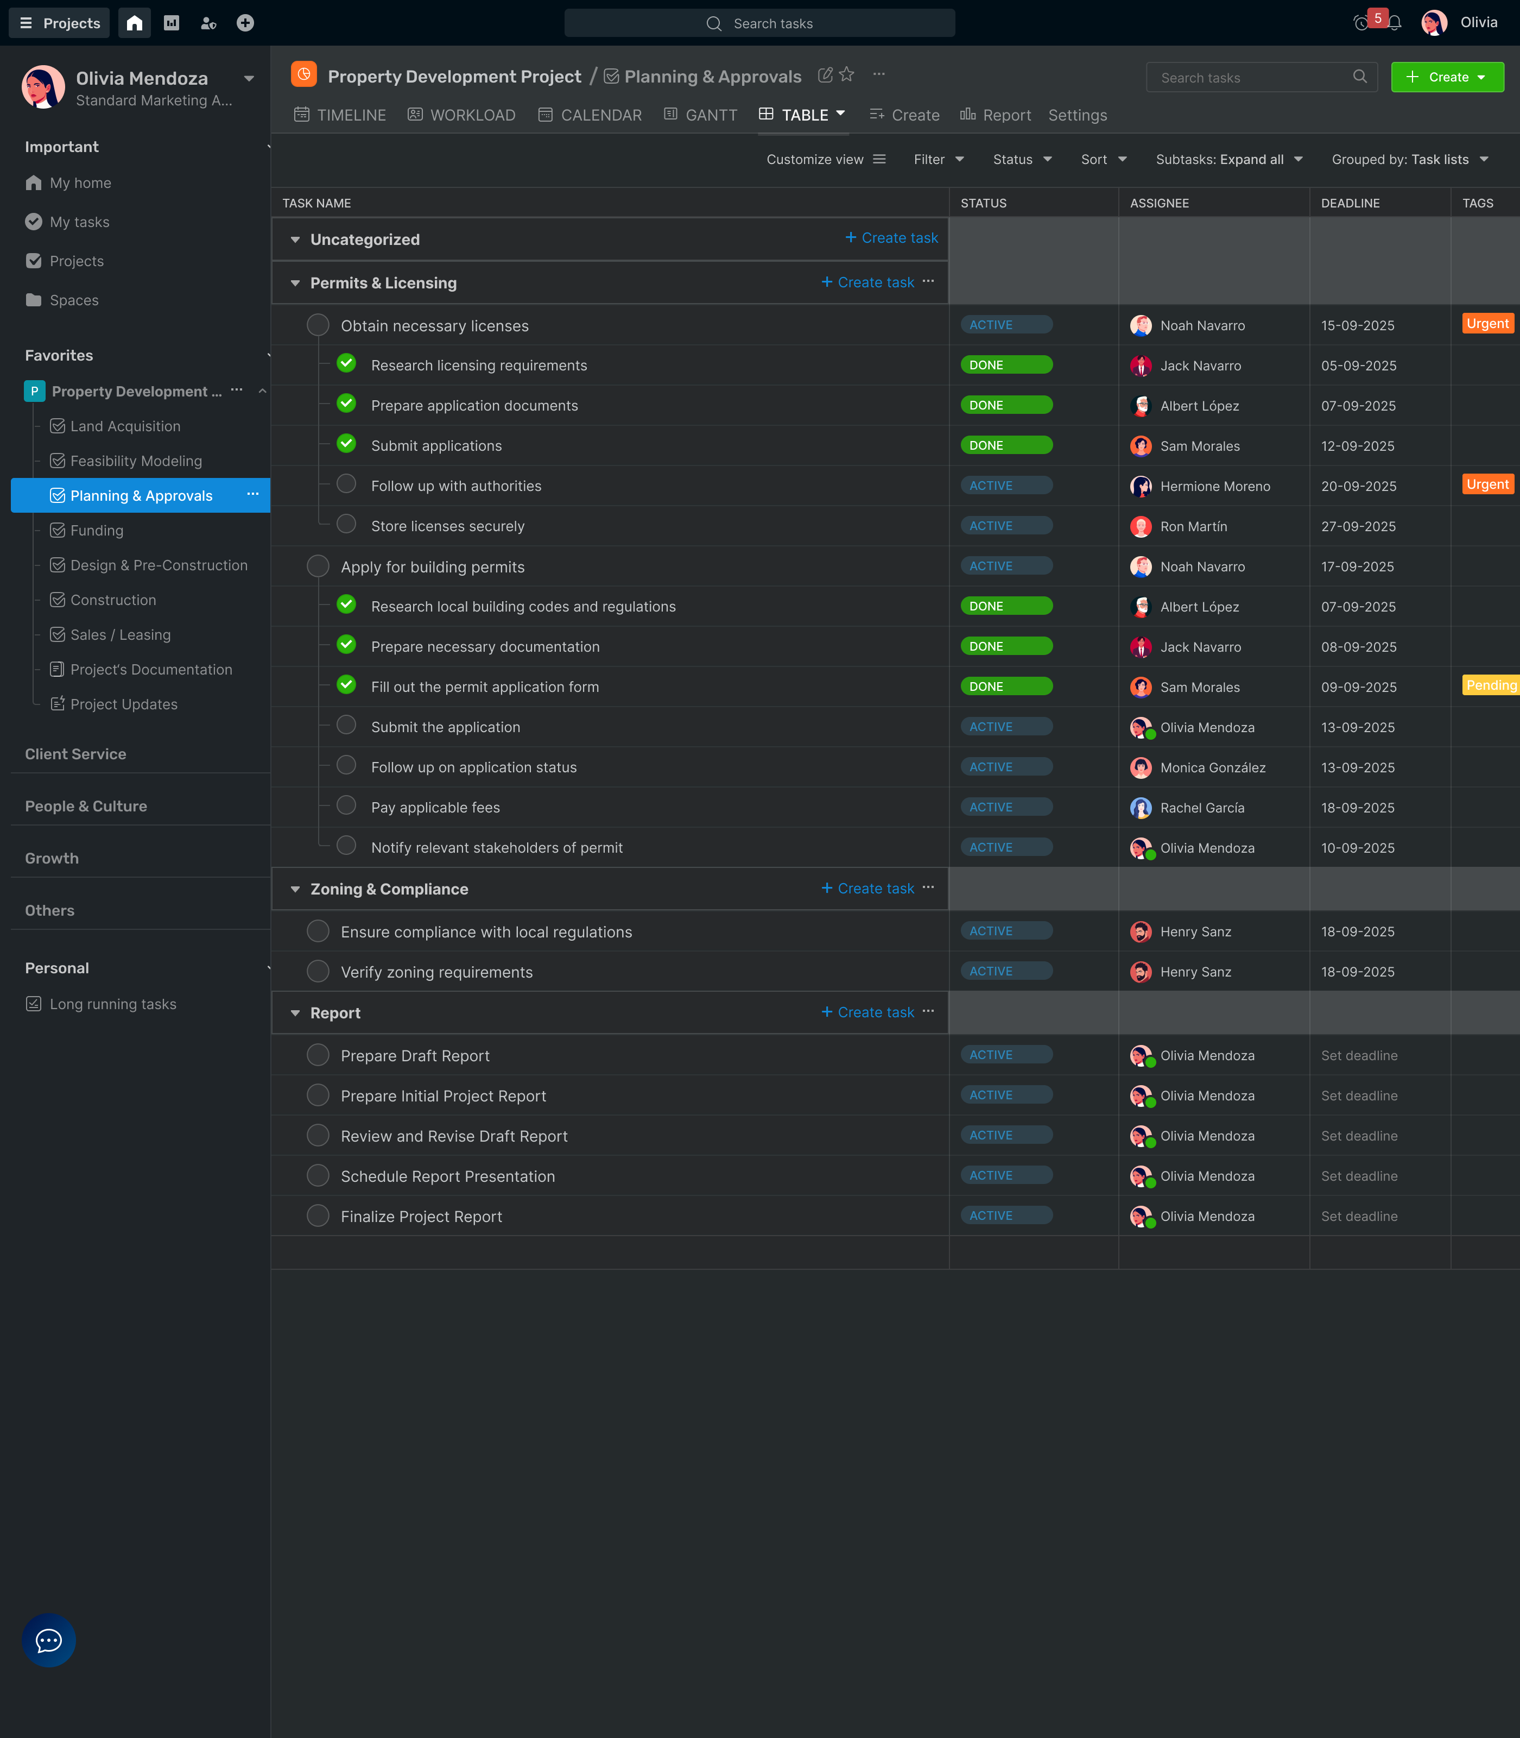1520x1738 pixels.
Task: Click the Report chart icon
Action: [x=967, y=115]
